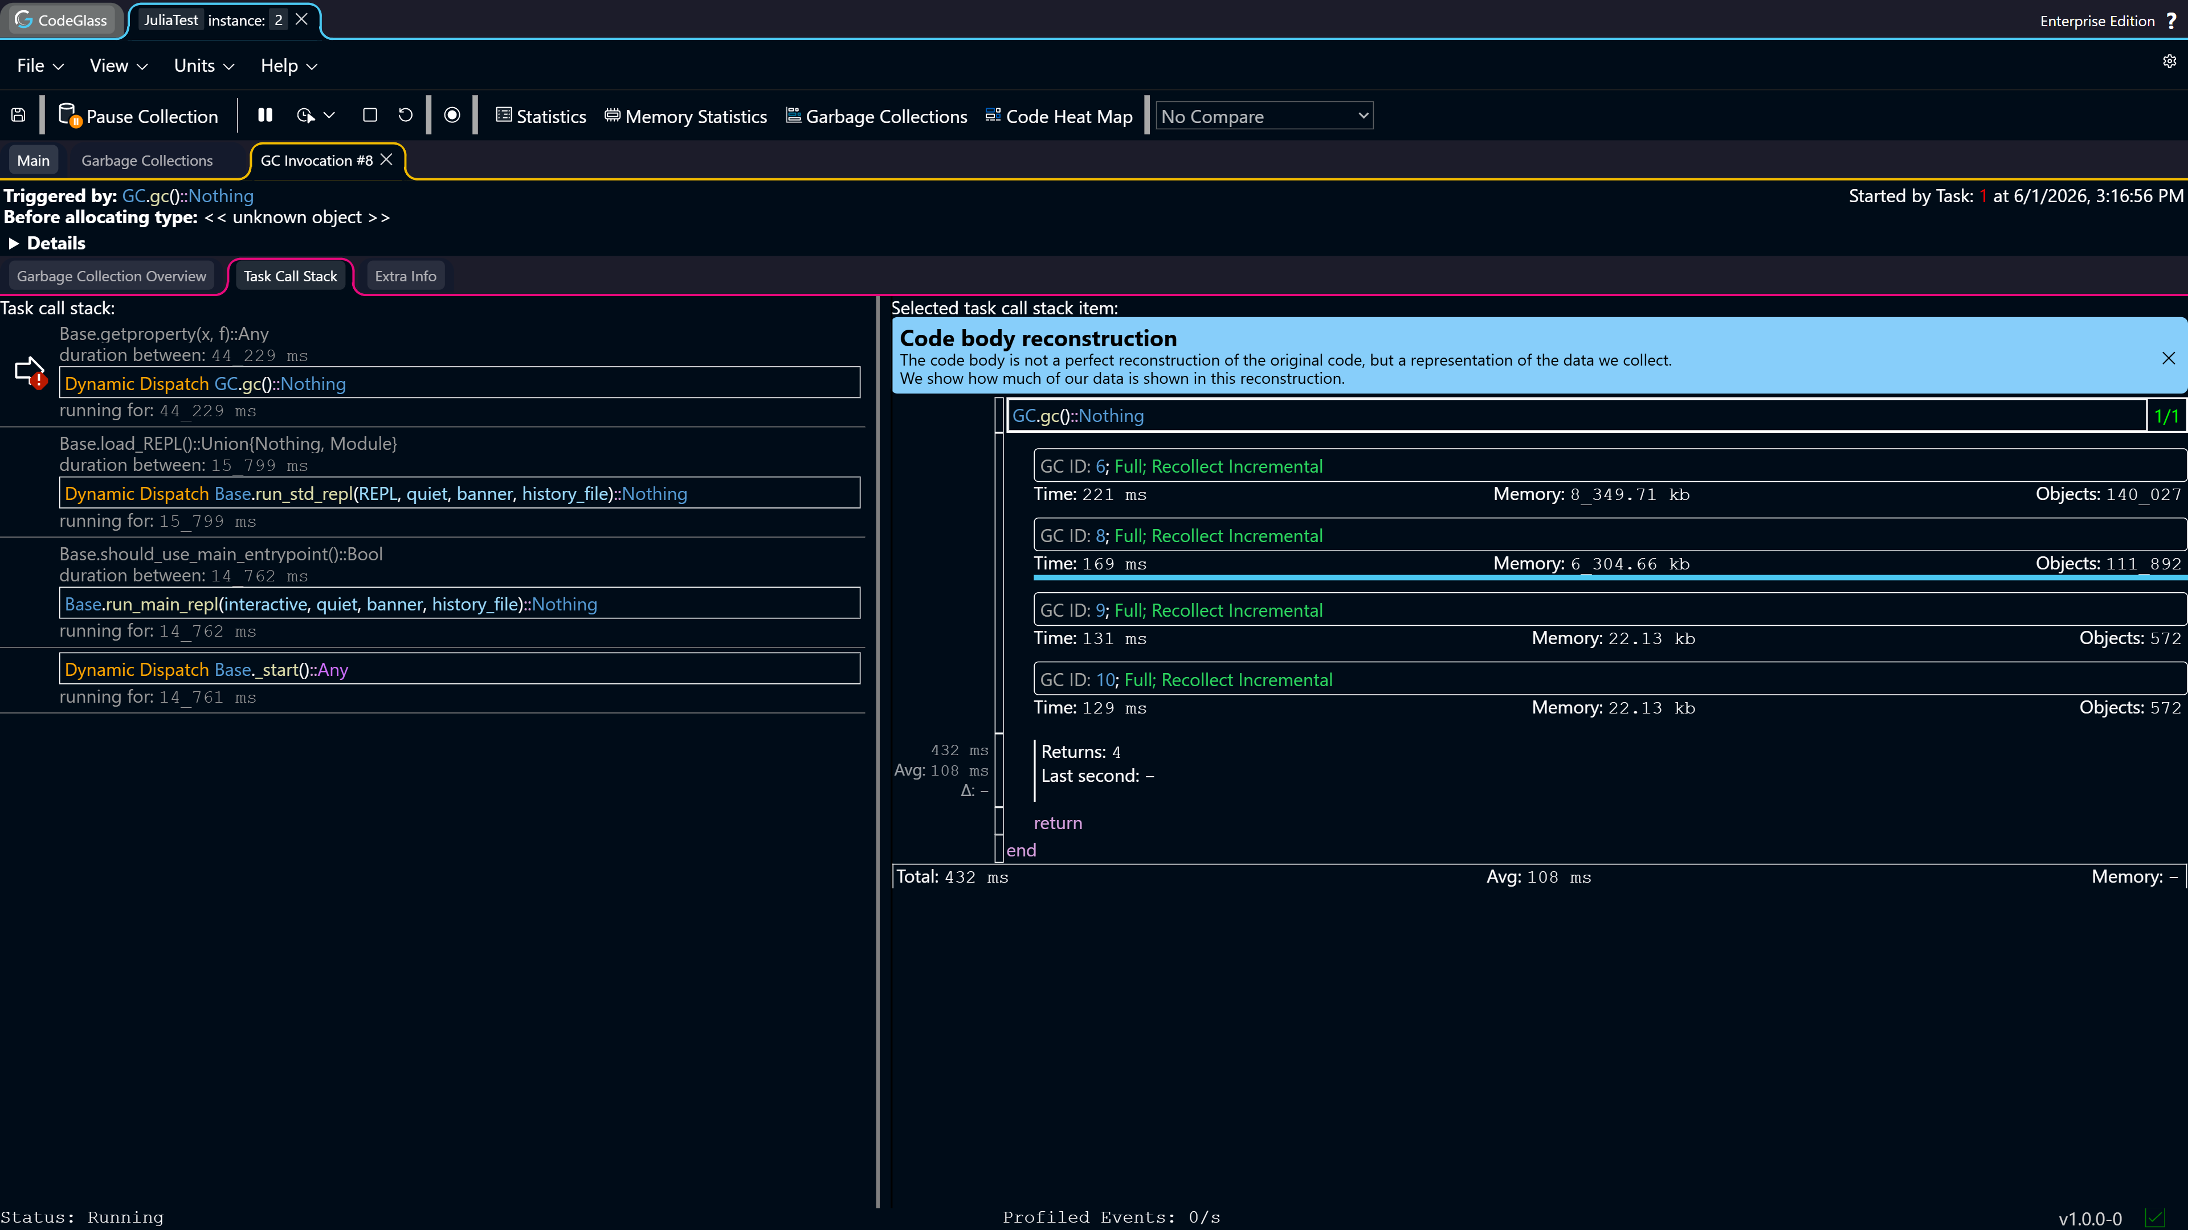Expand the Details section
The height and width of the screenshot is (1230, 2188).
click(x=47, y=244)
